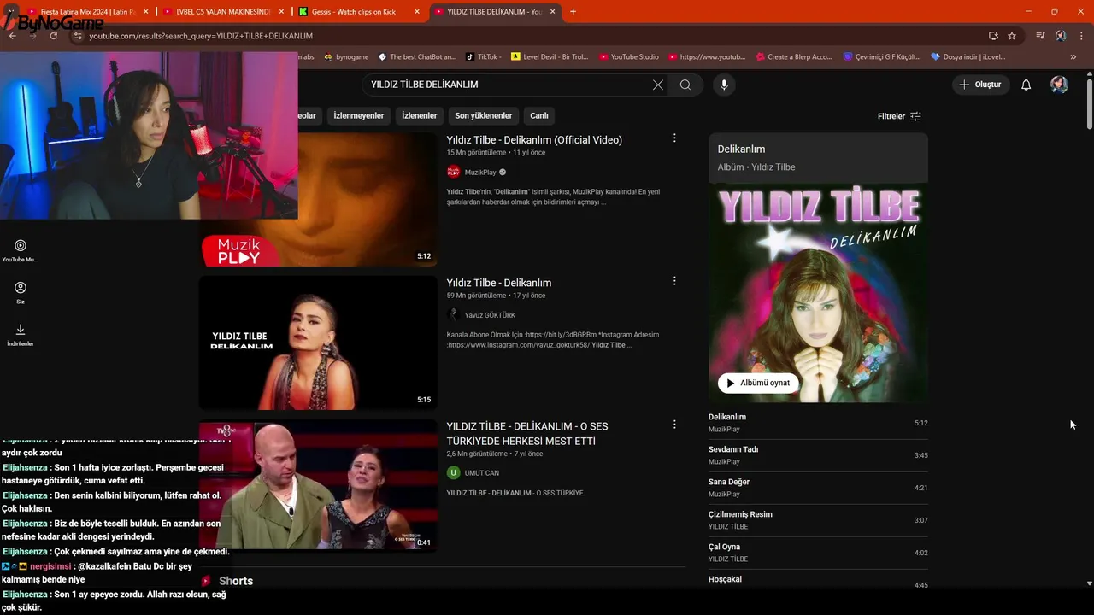The image size is (1094, 615).
Task: Open Yıldız Tilbe - Delikanlım (Official Video) title
Action: click(534, 140)
